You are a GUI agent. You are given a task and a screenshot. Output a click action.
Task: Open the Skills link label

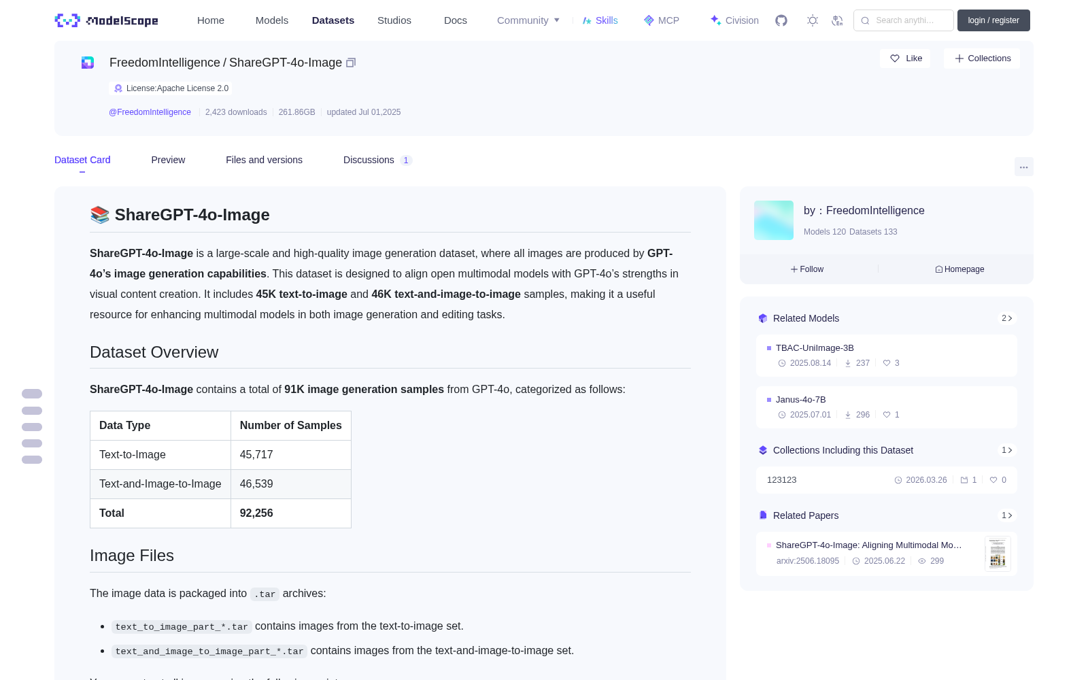(x=607, y=20)
